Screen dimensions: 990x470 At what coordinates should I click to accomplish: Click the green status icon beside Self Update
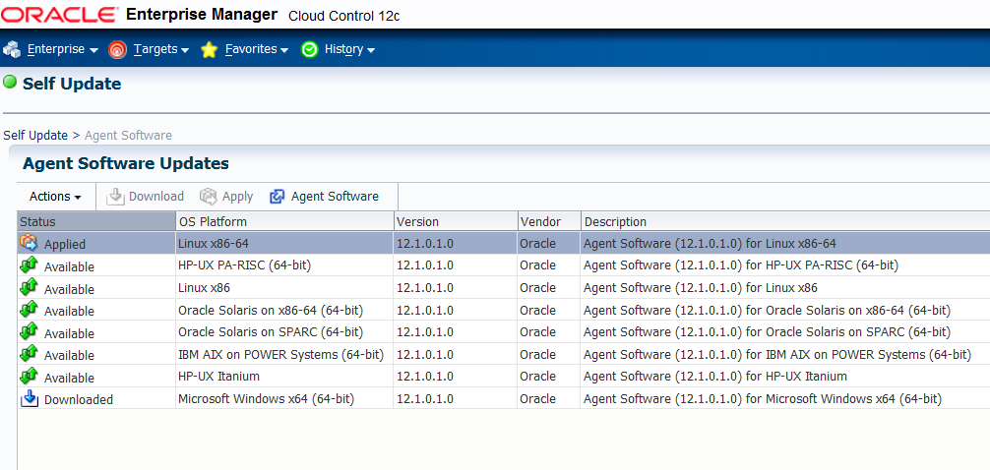point(10,82)
